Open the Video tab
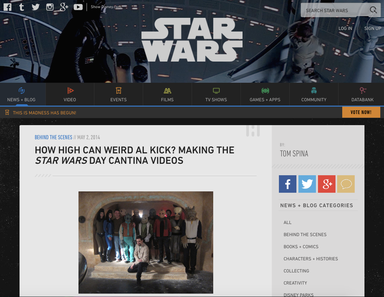 [x=70, y=95]
